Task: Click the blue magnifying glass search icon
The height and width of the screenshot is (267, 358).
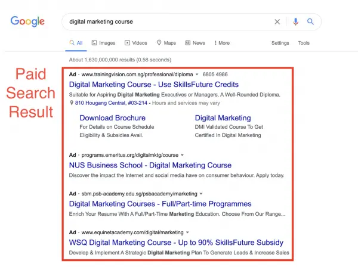Action: (310, 21)
